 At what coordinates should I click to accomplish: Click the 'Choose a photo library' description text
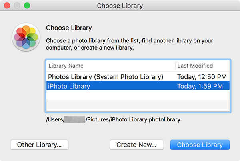(130, 44)
